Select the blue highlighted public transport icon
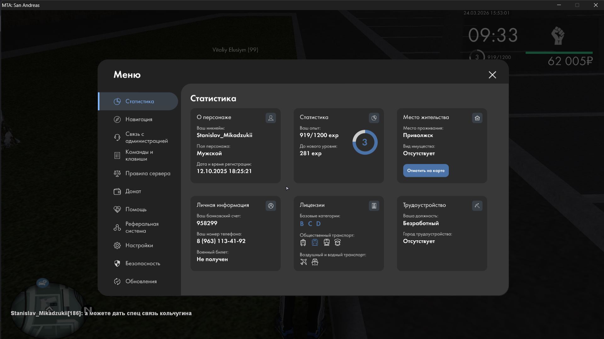Viewport: 604px width, 339px height. 315,242
